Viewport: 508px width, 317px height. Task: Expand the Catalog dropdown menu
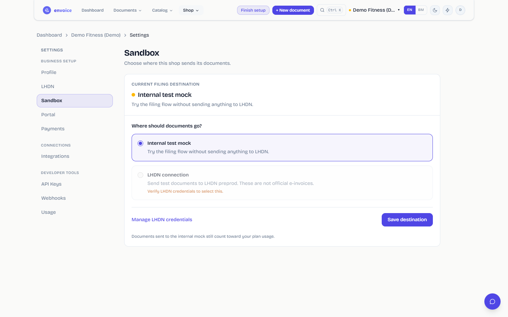[x=162, y=10]
